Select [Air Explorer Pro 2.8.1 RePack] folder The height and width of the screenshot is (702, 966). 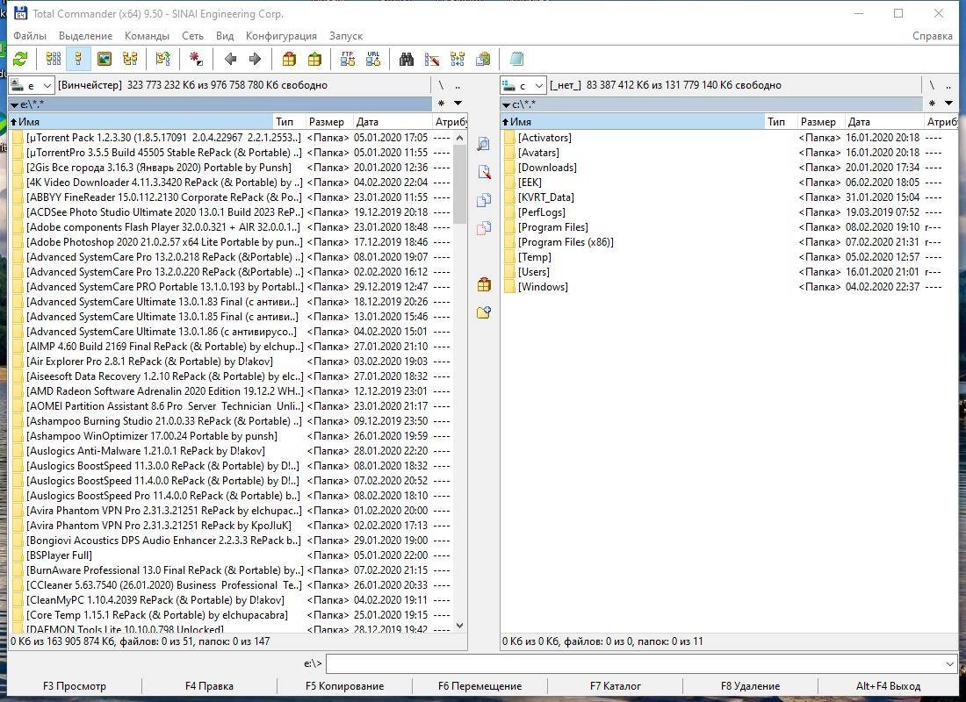click(x=149, y=362)
